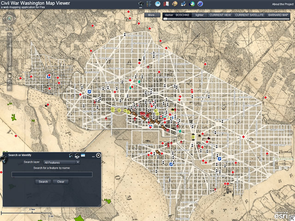Minimize the Search or Identify panel

pyautogui.click(x=93, y=156)
